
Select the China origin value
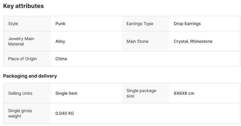point(61,59)
